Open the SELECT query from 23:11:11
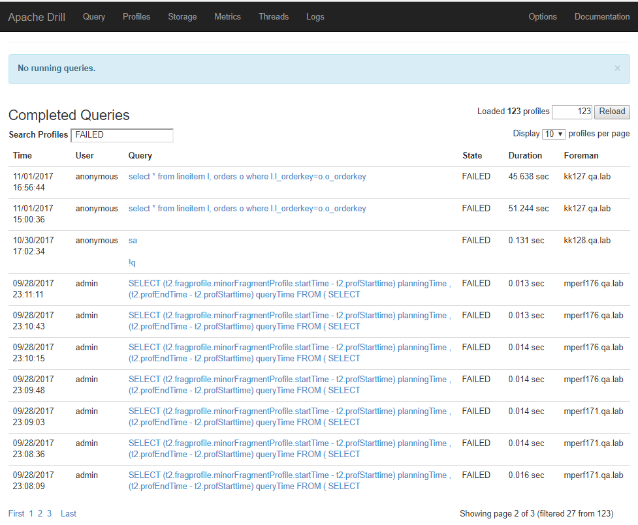This screenshot has width=638, height=525. [290, 289]
